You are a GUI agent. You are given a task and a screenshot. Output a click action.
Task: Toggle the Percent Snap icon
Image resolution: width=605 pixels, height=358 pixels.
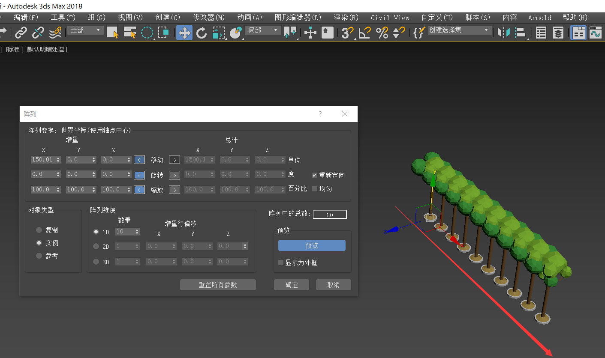[382, 33]
